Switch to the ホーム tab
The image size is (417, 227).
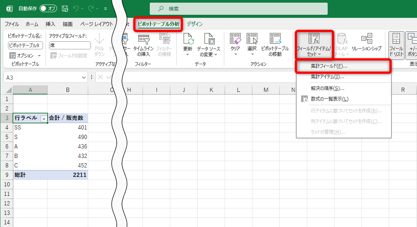(x=32, y=24)
